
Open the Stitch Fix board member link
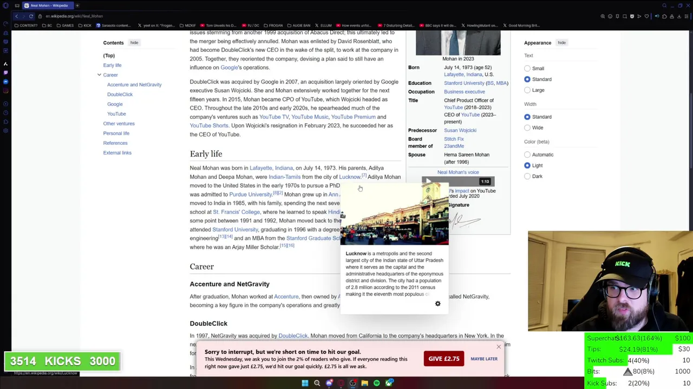[454, 139]
